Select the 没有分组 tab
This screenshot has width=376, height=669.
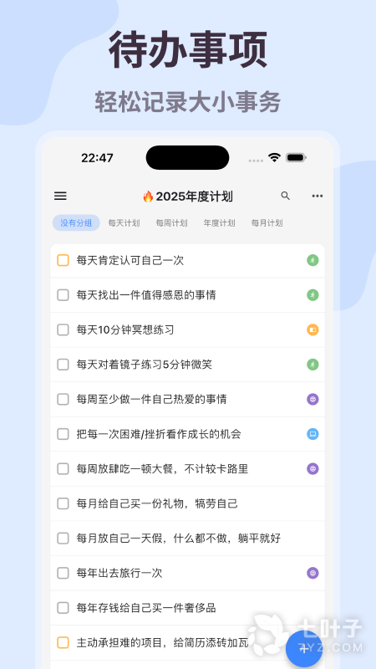76,222
